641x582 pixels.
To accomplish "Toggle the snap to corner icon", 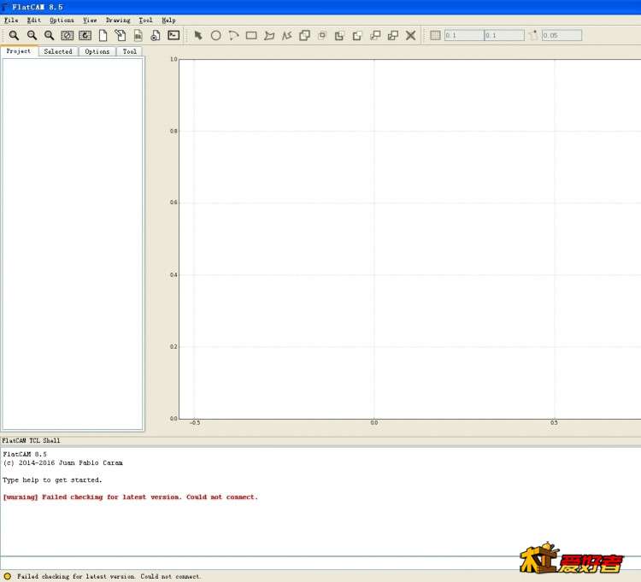I will pyautogui.click(x=533, y=36).
